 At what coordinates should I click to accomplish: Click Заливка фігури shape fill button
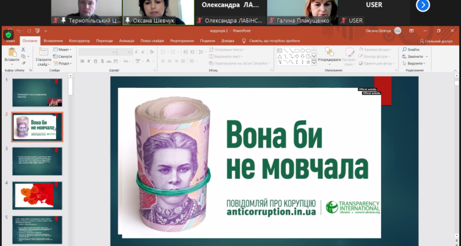point(376,50)
